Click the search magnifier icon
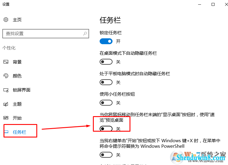Viewport: 228px width, 165px height. point(85,34)
